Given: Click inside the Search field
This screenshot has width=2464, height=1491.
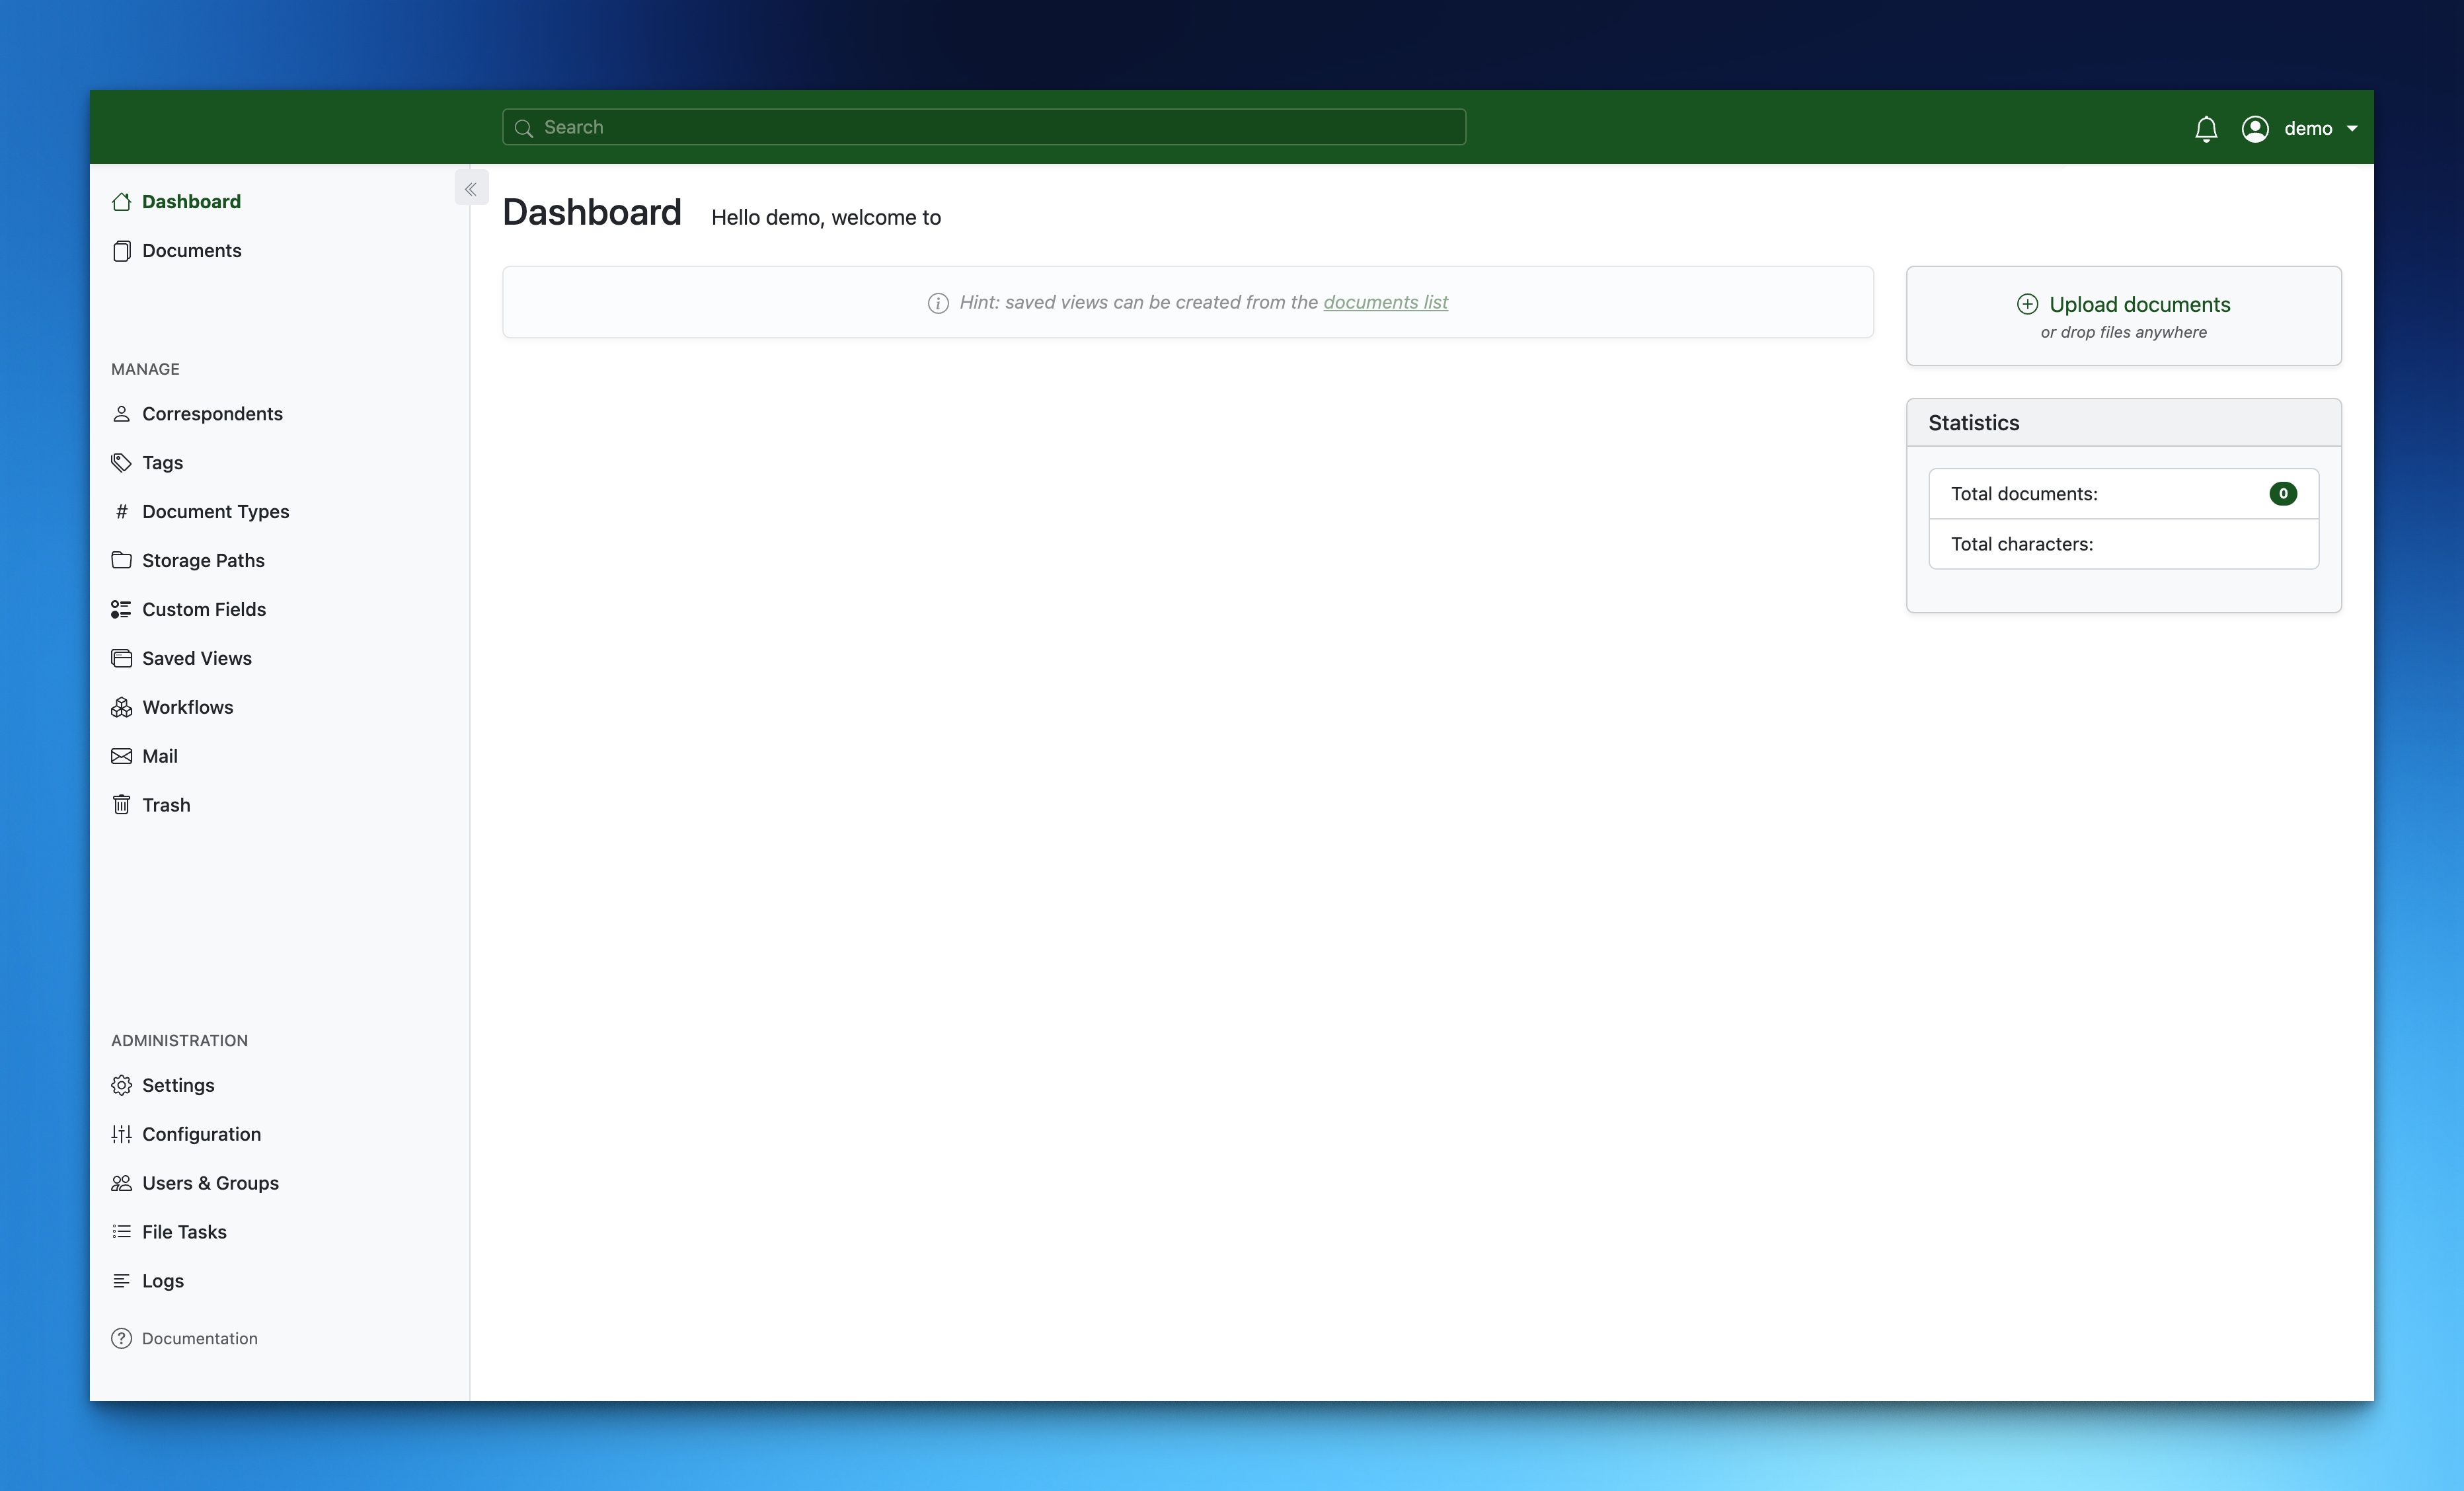Looking at the screenshot, I should click(x=983, y=127).
